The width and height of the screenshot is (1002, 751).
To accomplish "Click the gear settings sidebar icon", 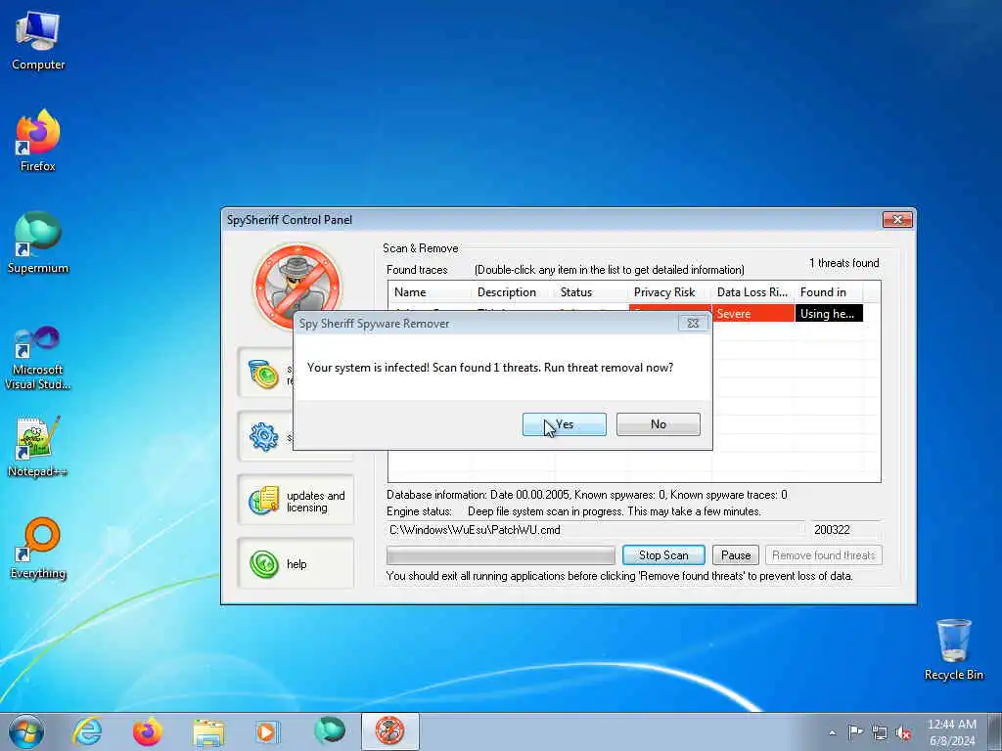I will [x=264, y=437].
